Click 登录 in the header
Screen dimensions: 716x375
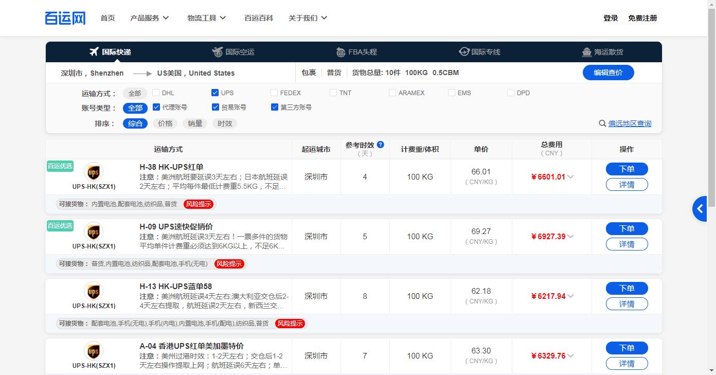[x=611, y=18]
